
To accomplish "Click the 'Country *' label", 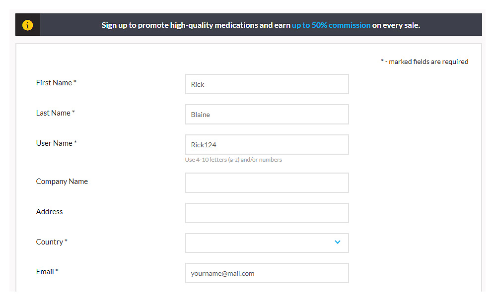I will tap(52, 242).
